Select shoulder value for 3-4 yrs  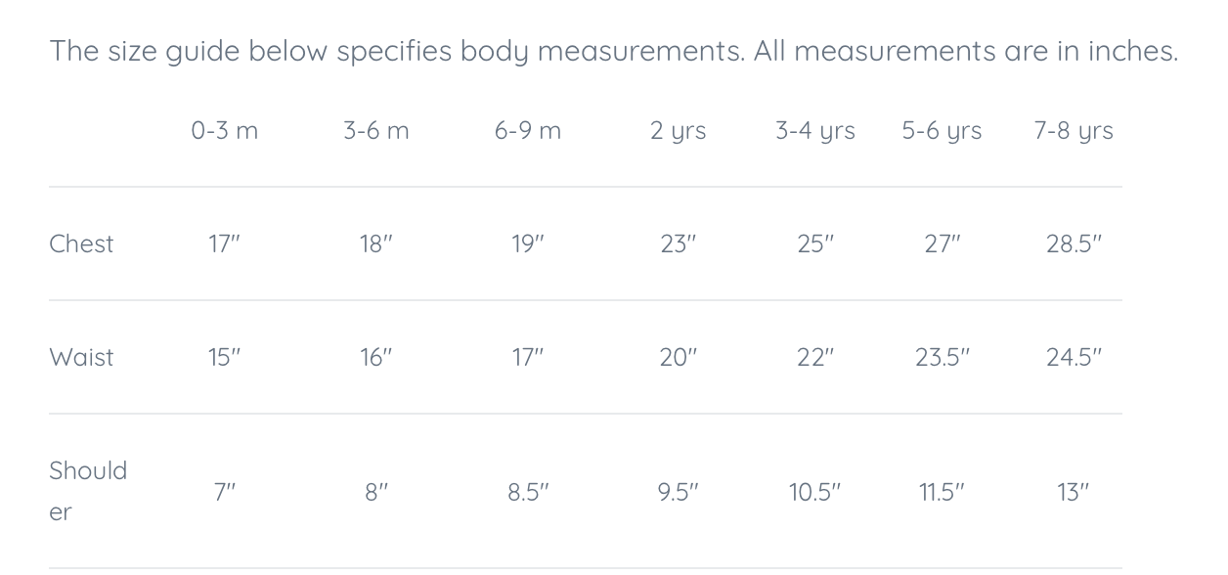pyautogui.click(x=815, y=493)
